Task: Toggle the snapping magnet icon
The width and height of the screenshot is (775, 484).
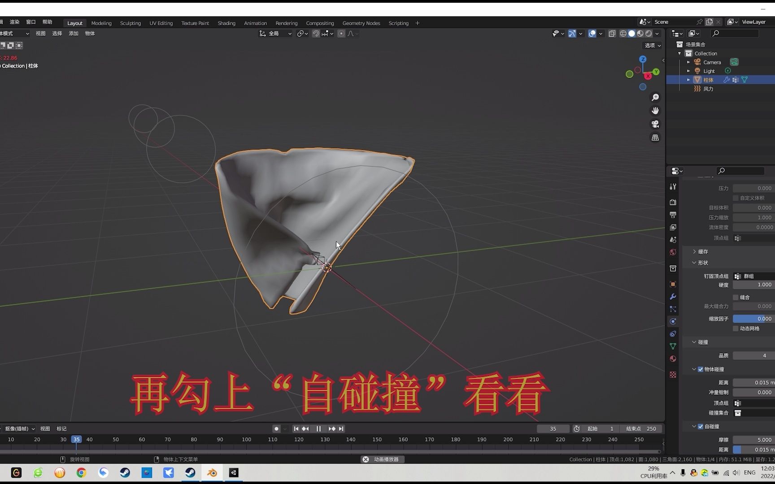Action: click(317, 34)
